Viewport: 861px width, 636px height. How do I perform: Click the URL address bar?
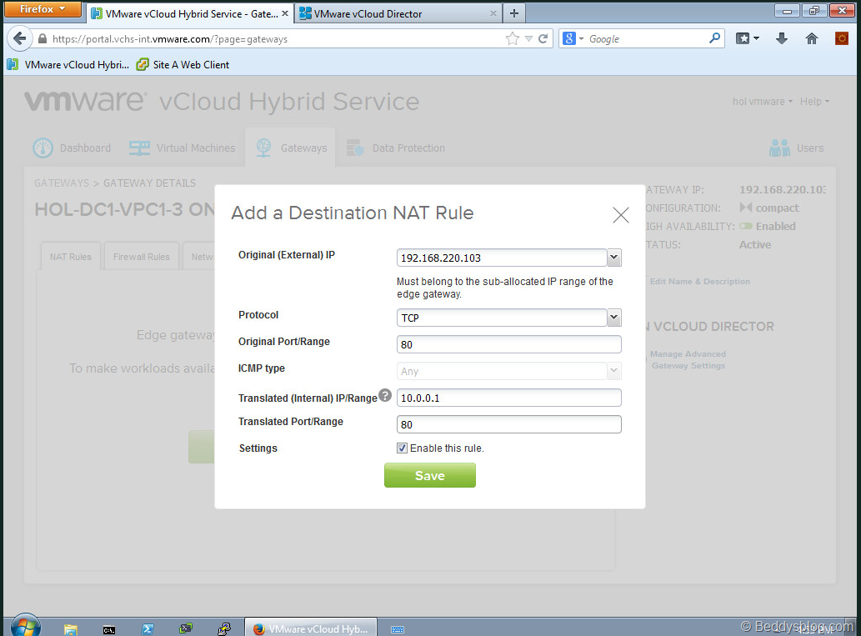pos(274,39)
